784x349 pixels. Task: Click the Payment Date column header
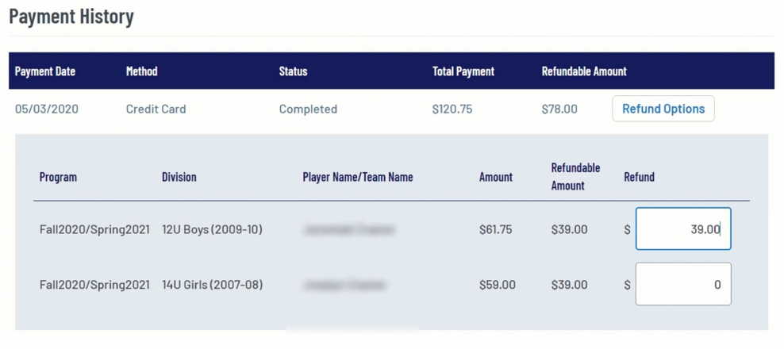tap(45, 71)
